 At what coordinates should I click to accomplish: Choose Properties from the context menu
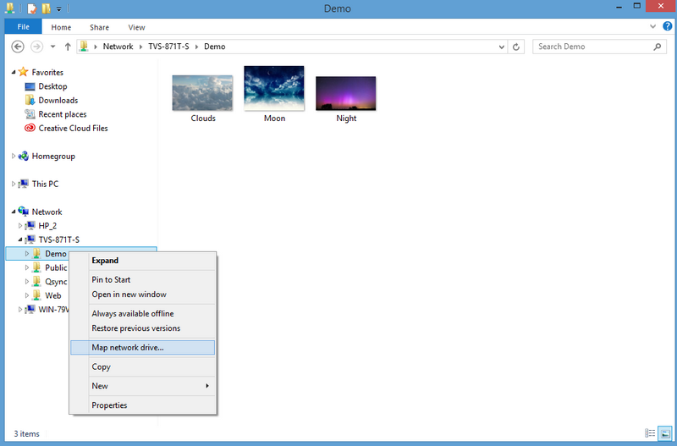tap(109, 405)
